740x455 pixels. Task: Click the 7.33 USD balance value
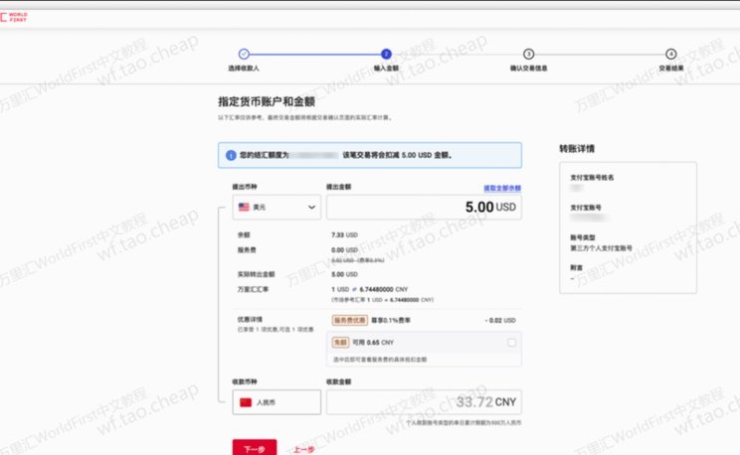[x=344, y=234]
